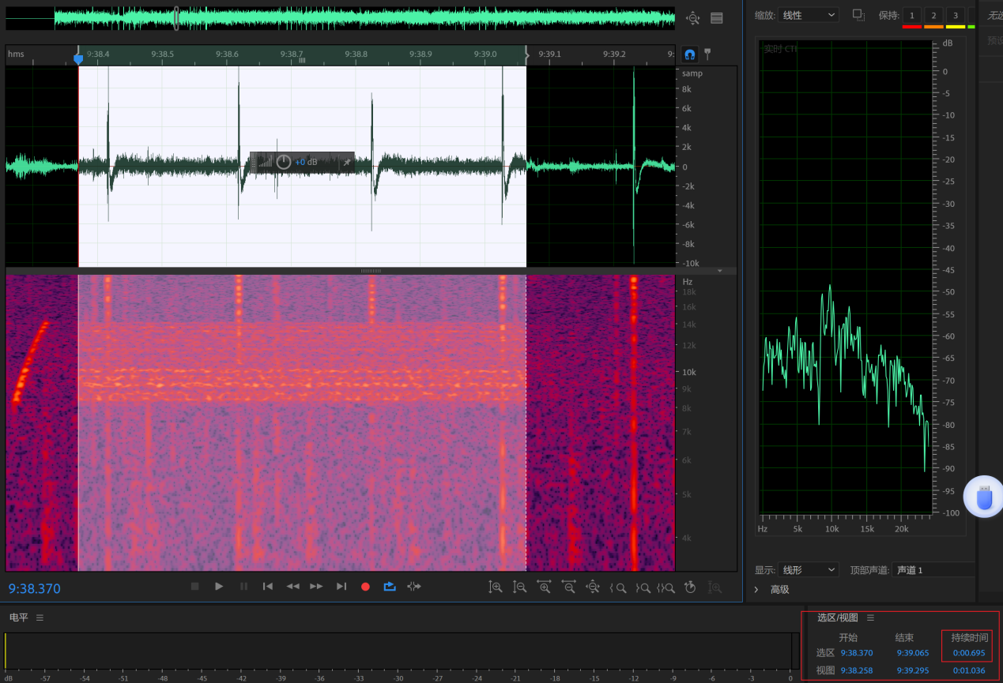Move playhead to previous marker
The height and width of the screenshot is (683, 1003).
click(x=268, y=587)
